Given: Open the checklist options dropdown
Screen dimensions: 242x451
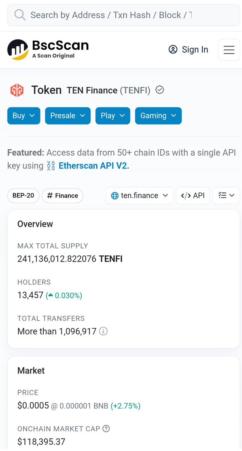Looking at the screenshot, I should tap(226, 196).
